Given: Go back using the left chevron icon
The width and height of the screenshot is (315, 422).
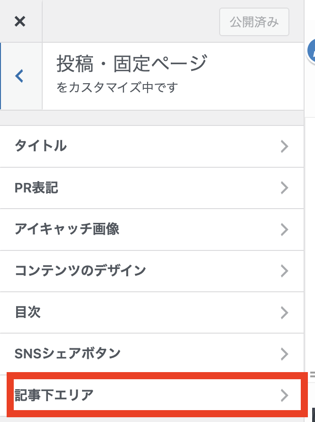Looking at the screenshot, I should 19,76.
